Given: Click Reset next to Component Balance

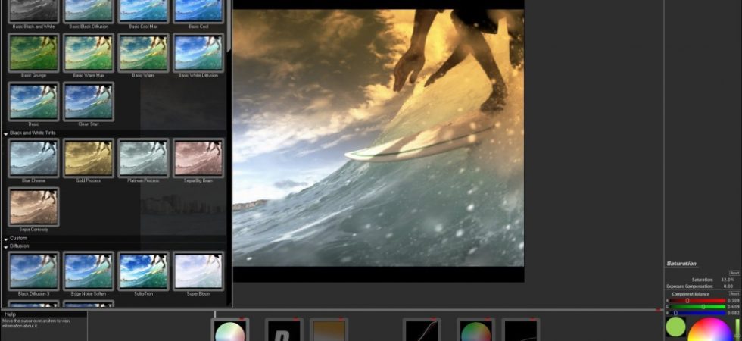Looking at the screenshot, I should click(x=734, y=294).
